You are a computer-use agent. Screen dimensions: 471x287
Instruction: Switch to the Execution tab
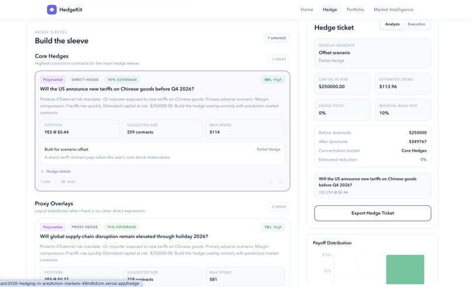tap(416, 24)
